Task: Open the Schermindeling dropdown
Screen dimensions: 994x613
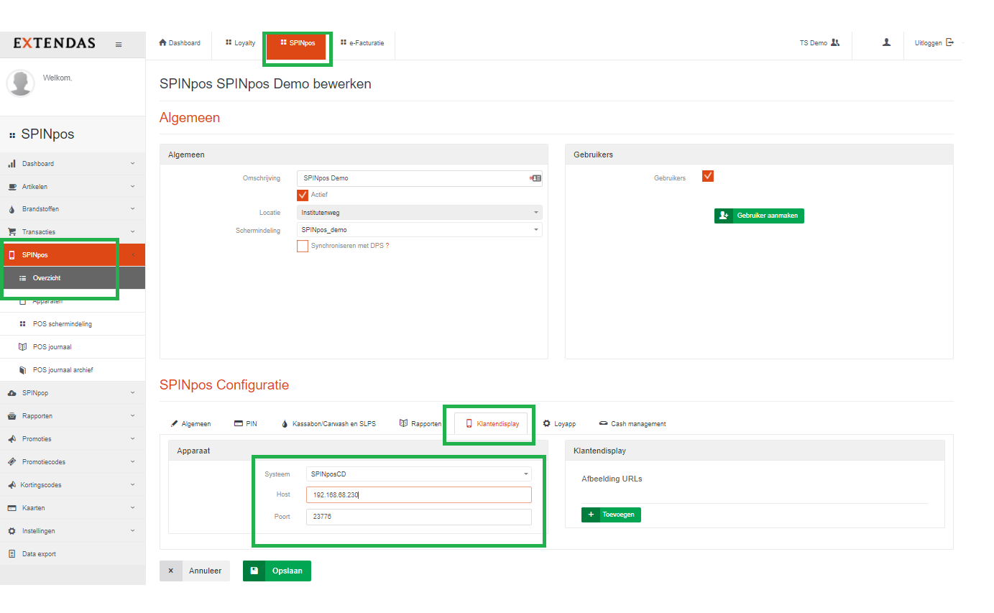Action: 420,230
